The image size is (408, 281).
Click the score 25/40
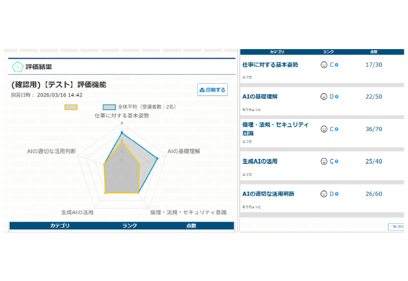point(373,161)
